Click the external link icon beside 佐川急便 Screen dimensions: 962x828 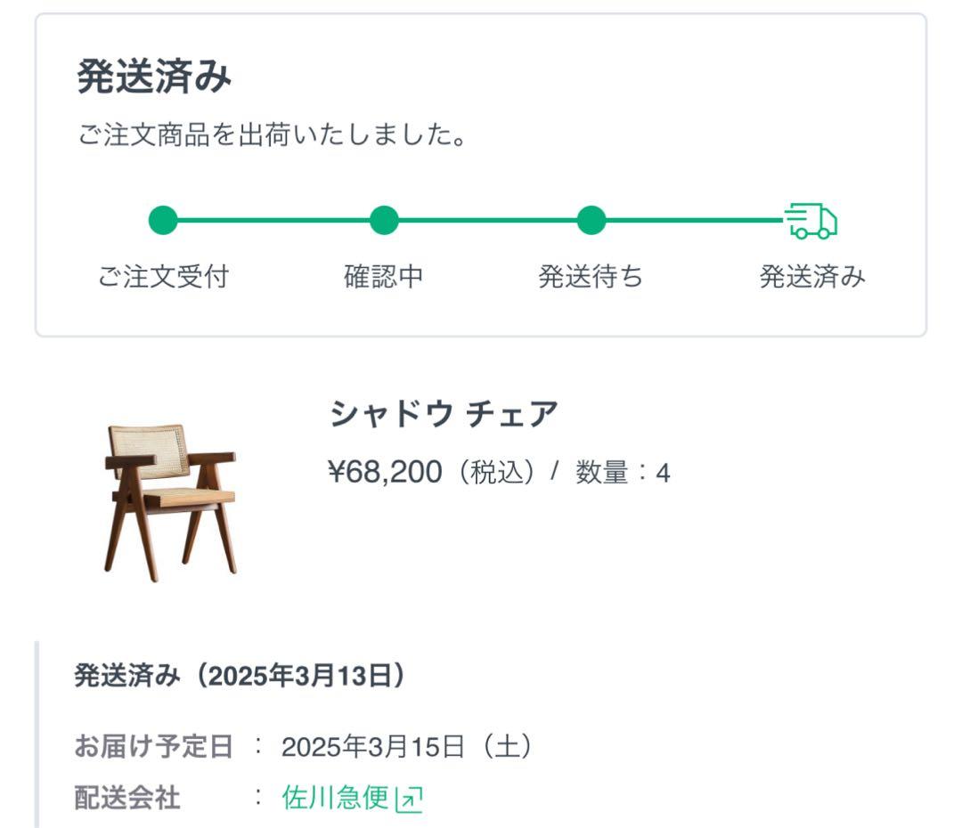408,800
